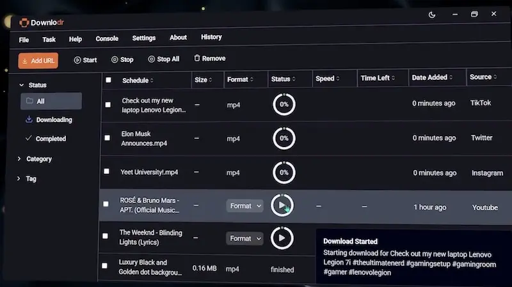512x287 pixels.
Task: Click 'Luxury Black and Golden dot' title
Action: tap(150, 267)
